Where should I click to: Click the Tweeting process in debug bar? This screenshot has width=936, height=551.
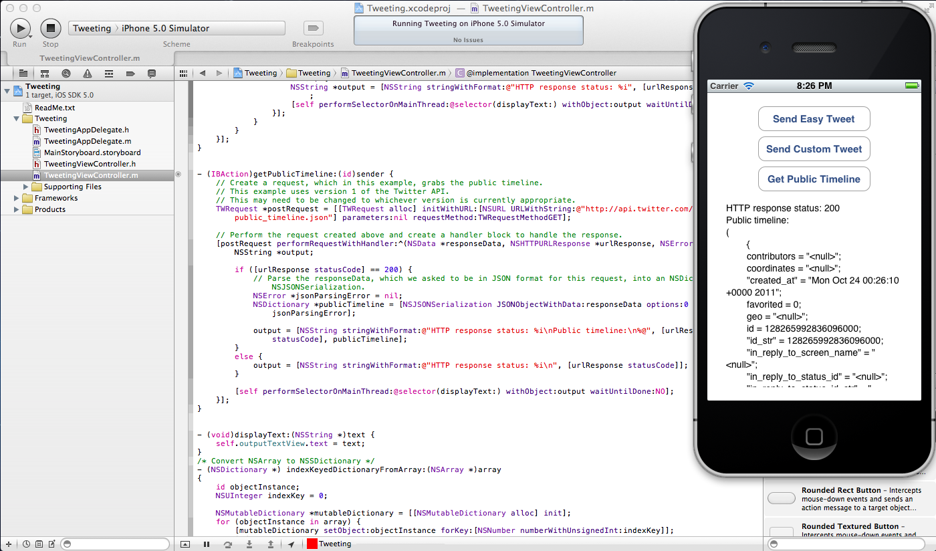[330, 544]
